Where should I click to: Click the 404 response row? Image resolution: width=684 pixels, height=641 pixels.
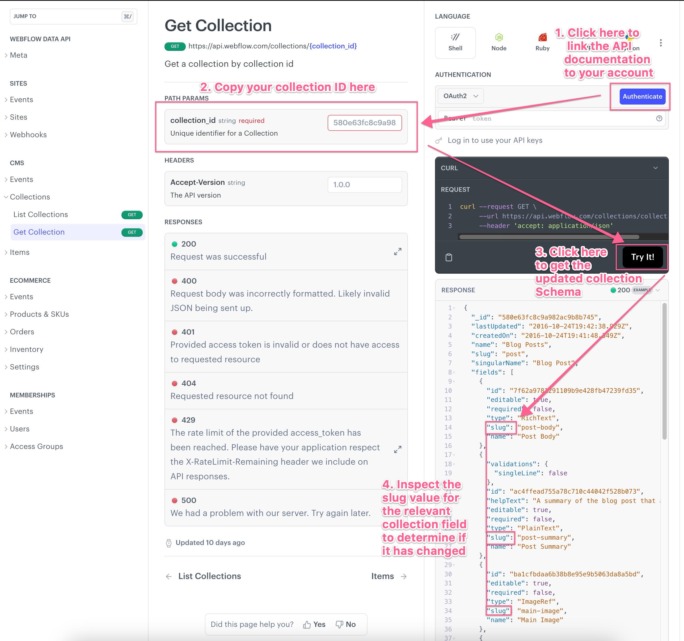[286, 391]
